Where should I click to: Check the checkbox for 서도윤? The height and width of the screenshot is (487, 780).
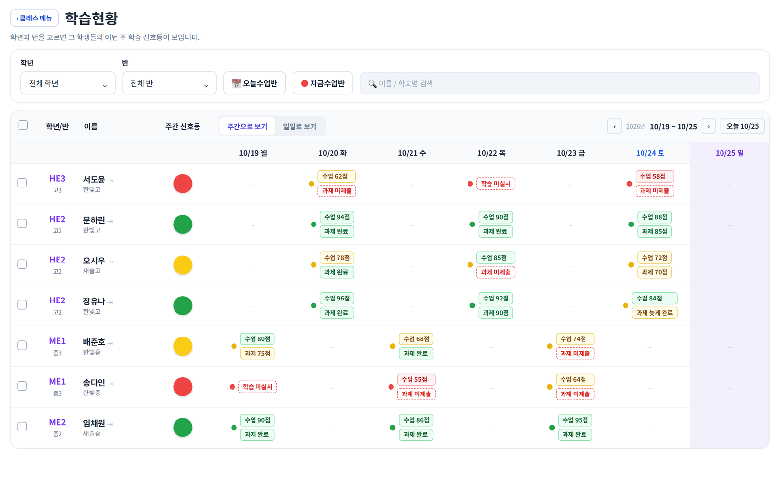tap(22, 183)
